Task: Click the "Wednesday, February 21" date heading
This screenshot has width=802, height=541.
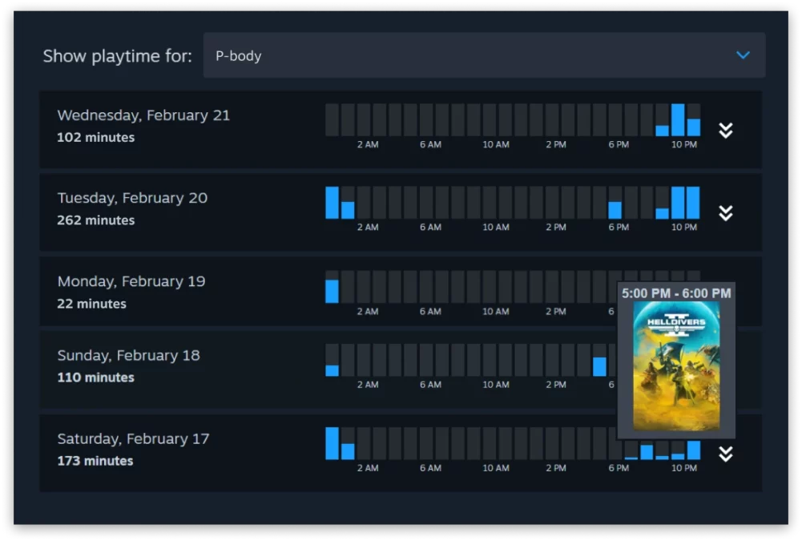Action: point(143,115)
